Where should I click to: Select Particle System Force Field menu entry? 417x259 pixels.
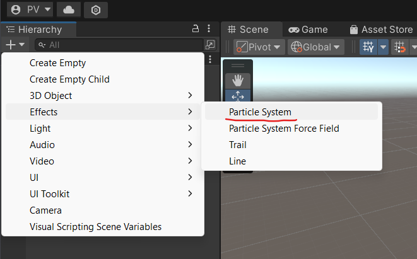click(x=284, y=129)
